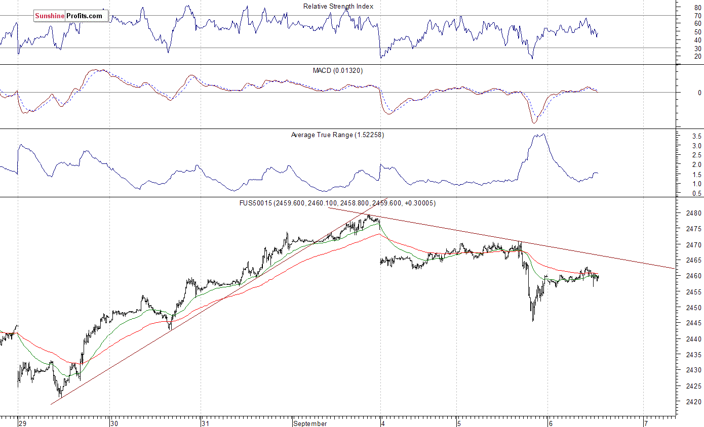This screenshot has width=704, height=427.
Task: Click the 2460 price axis label
Action: (x=694, y=276)
